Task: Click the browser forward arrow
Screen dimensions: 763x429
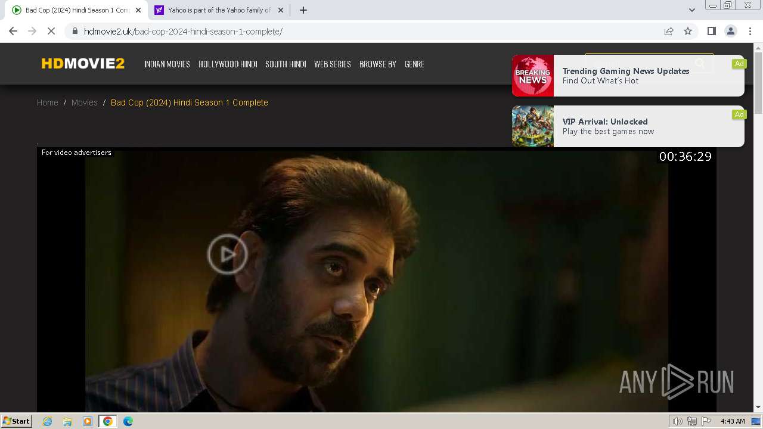Action: (32, 31)
